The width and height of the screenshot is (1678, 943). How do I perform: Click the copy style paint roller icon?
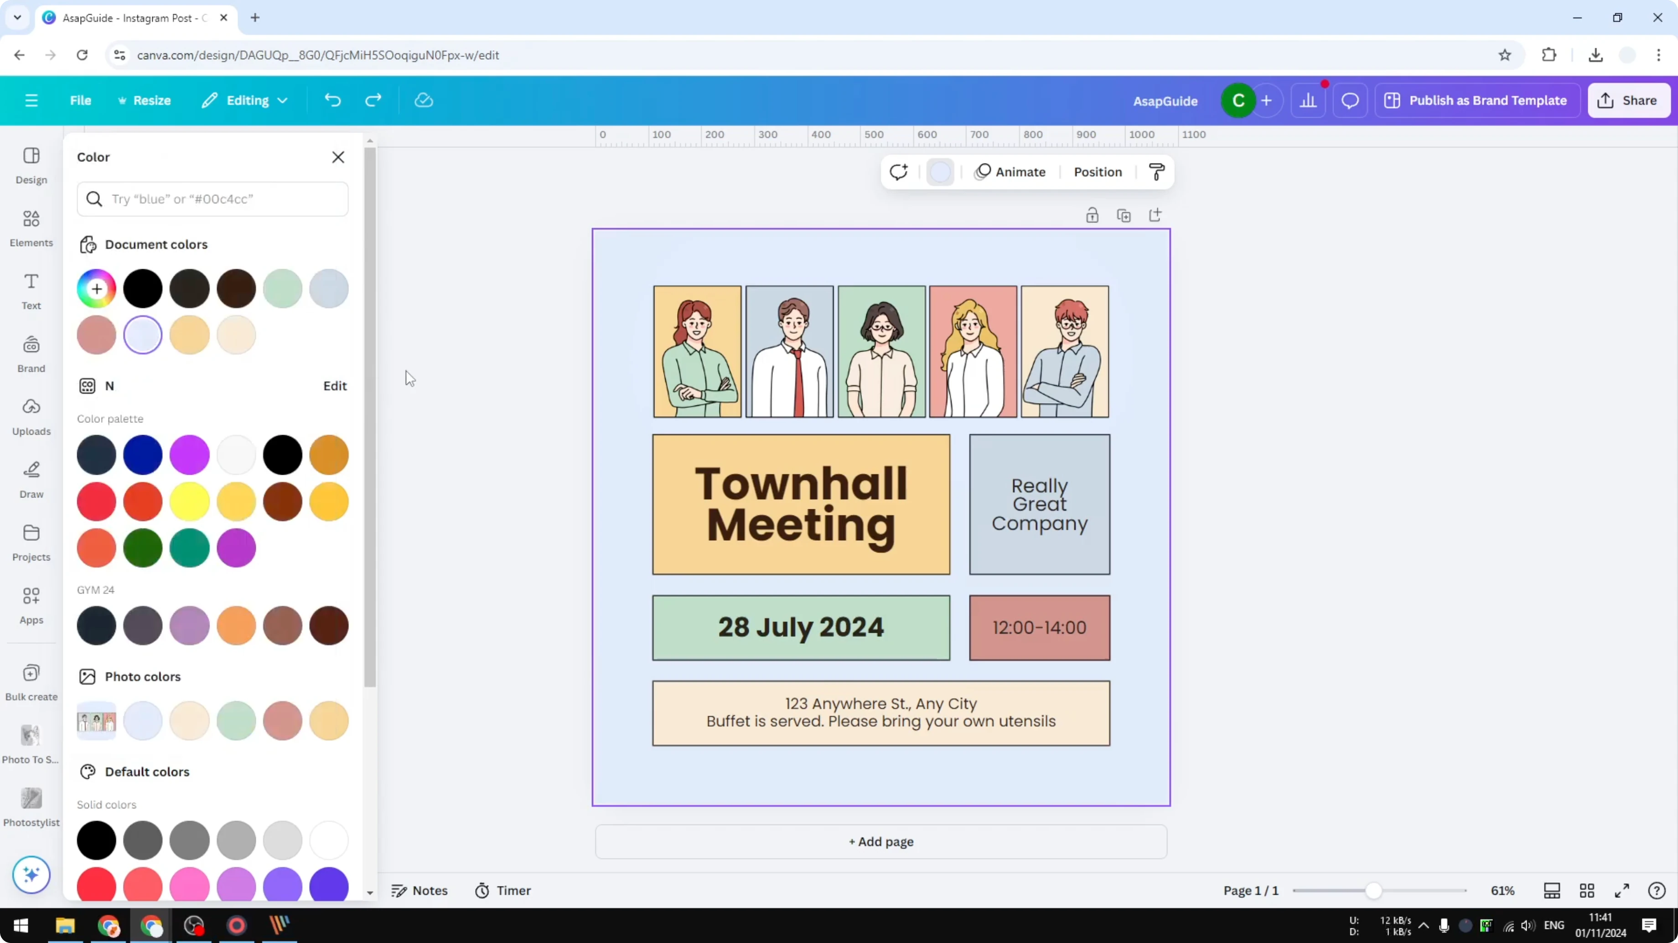(1157, 172)
